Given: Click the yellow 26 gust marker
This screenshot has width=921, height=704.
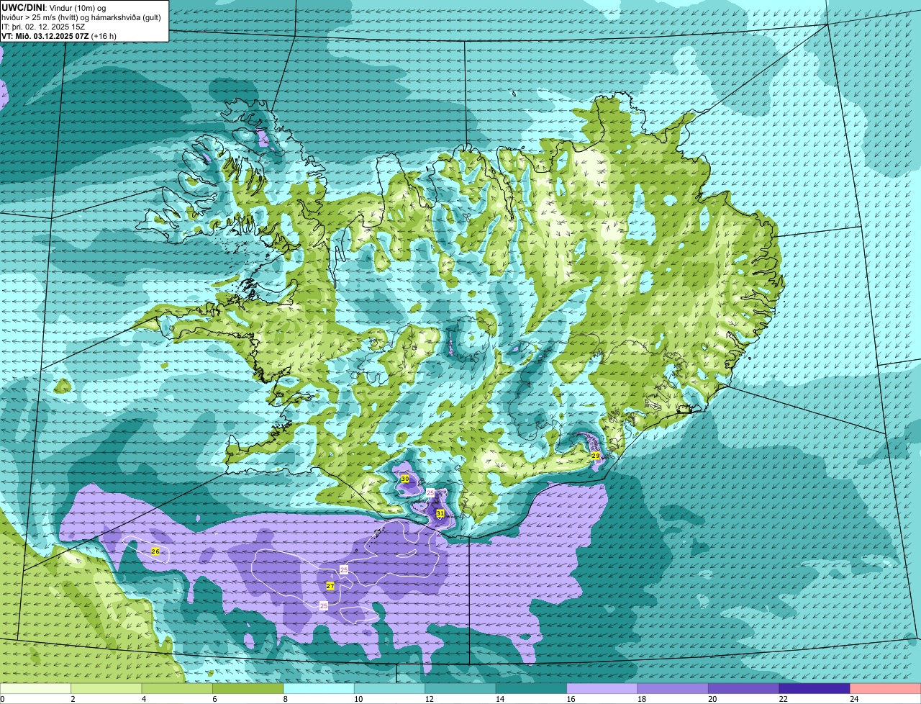Looking at the screenshot, I should coord(155,551).
